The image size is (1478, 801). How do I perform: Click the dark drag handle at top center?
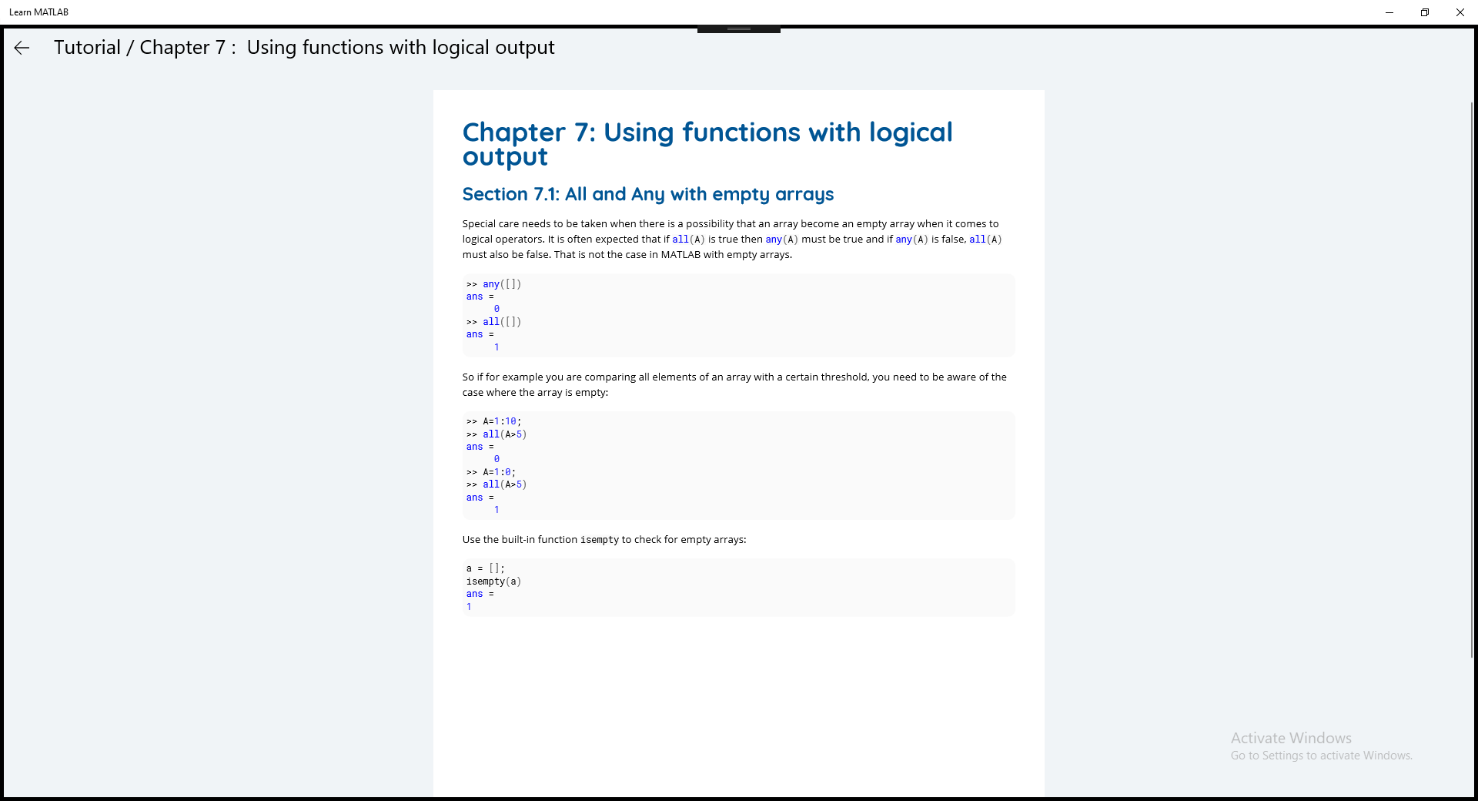(739, 29)
